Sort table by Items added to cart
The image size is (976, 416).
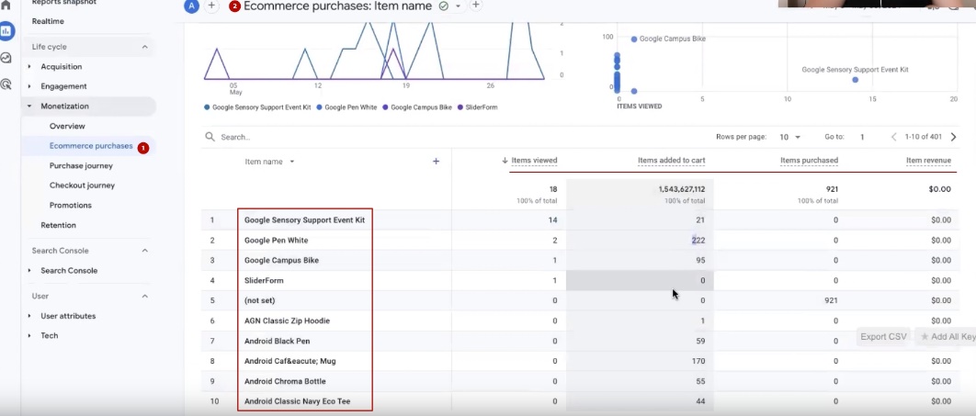671,161
